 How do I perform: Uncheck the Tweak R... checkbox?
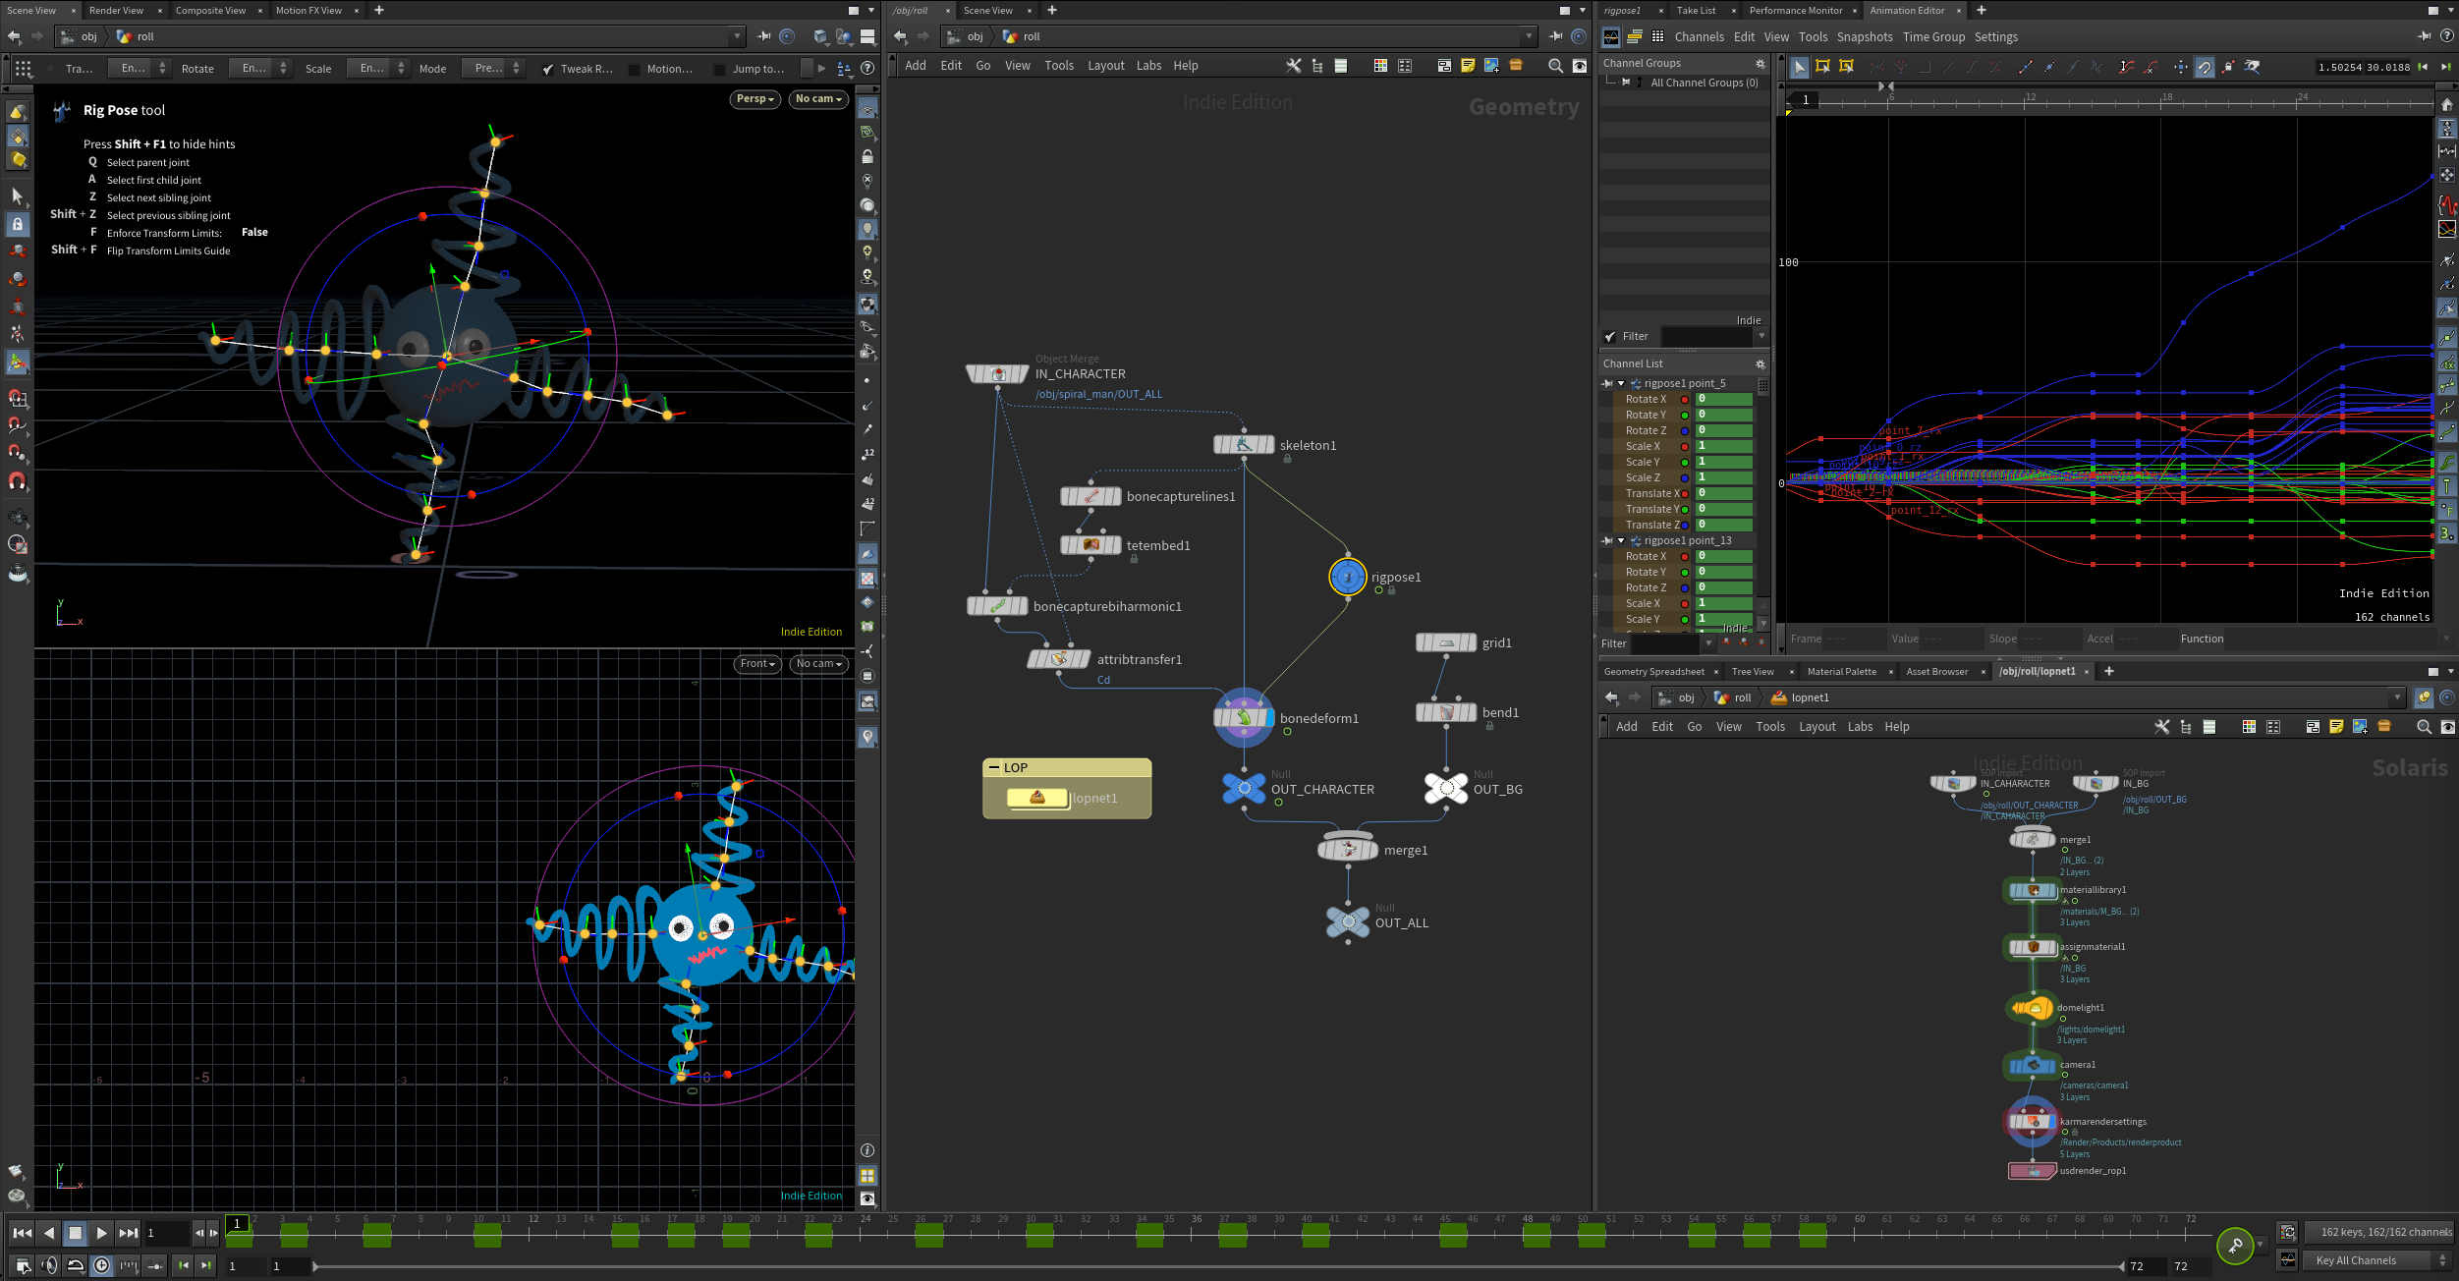(x=548, y=69)
